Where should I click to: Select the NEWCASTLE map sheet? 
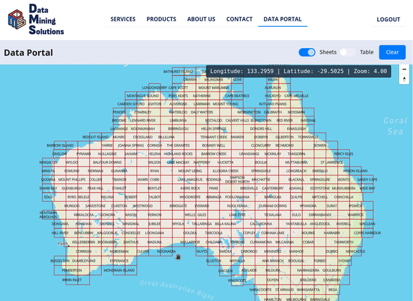355,251
